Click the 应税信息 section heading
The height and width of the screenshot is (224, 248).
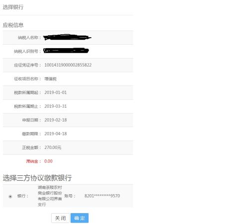[x=13, y=25]
